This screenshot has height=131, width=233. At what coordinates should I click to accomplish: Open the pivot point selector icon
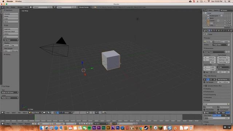tap(49, 112)
